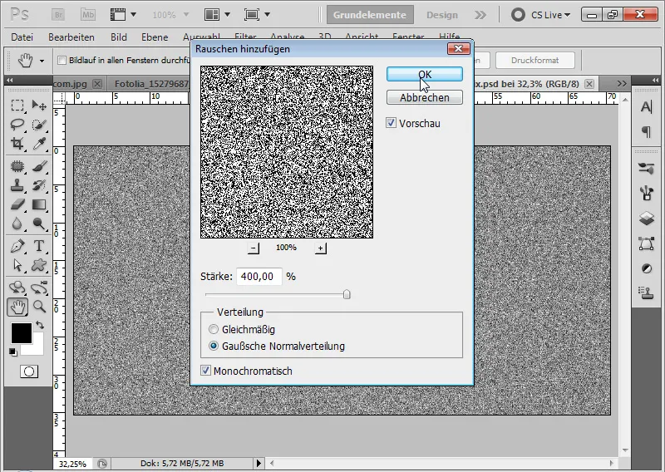Open the Bild menu
The image size is (665, 472).
119,37
